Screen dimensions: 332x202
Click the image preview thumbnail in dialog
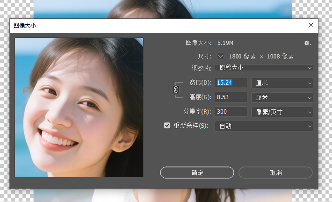pos(79,108)
